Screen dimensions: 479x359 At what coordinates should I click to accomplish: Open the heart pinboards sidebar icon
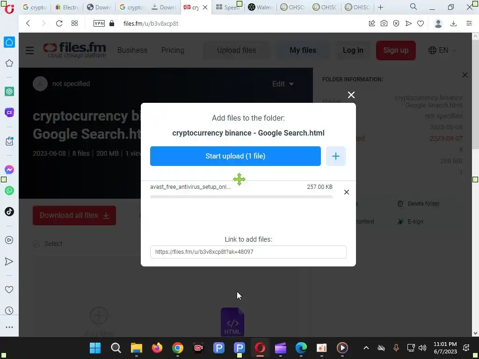pyautogui.click(x=9, y=289)
